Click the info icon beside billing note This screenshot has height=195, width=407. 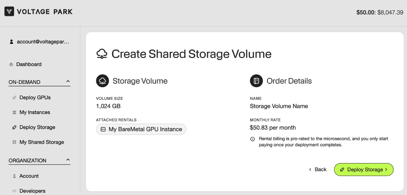tap(253, 139)
